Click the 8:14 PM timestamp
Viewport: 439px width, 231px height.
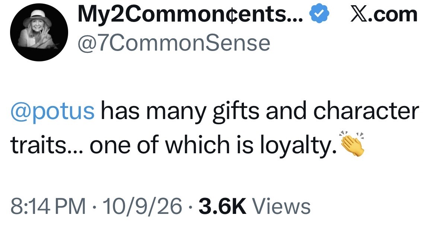tap(48, 206)
